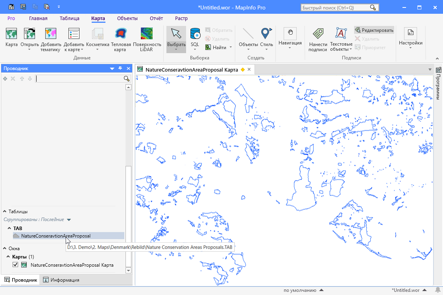Collapse the Tables (Таблицы) section
The image size is (443, 295).
pos(5,212)
